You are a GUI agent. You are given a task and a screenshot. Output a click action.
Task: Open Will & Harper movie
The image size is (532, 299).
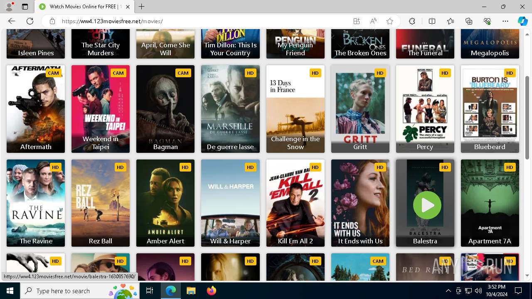230,203
